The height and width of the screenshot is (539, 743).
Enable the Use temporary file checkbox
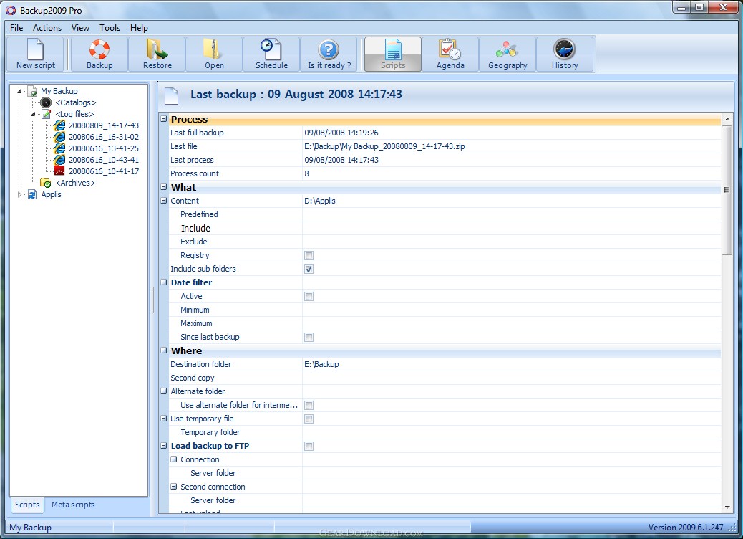pyautogui.click(x=309, y=419)
